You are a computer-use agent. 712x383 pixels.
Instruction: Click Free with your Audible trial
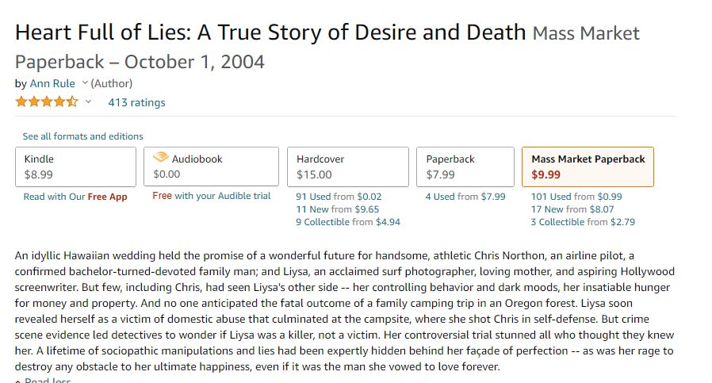(x=212, y=196)
